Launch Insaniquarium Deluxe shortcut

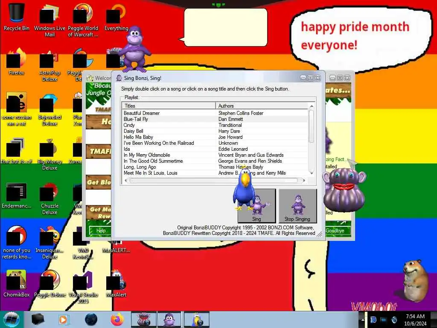(50, 243)
